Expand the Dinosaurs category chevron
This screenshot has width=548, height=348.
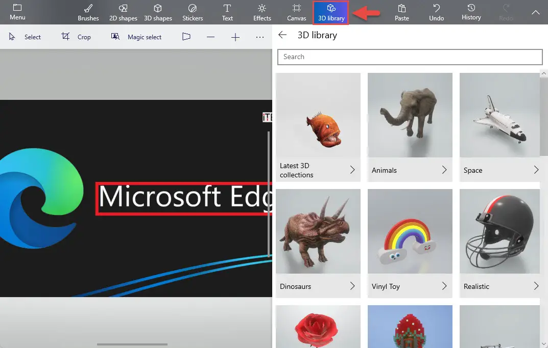tap(352, 286)
